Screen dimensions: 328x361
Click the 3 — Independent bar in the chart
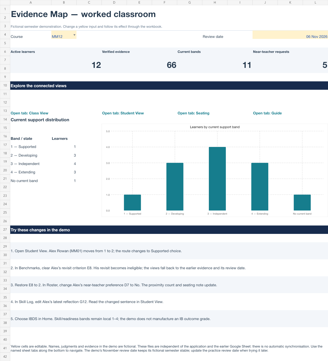tap(217, 179)
